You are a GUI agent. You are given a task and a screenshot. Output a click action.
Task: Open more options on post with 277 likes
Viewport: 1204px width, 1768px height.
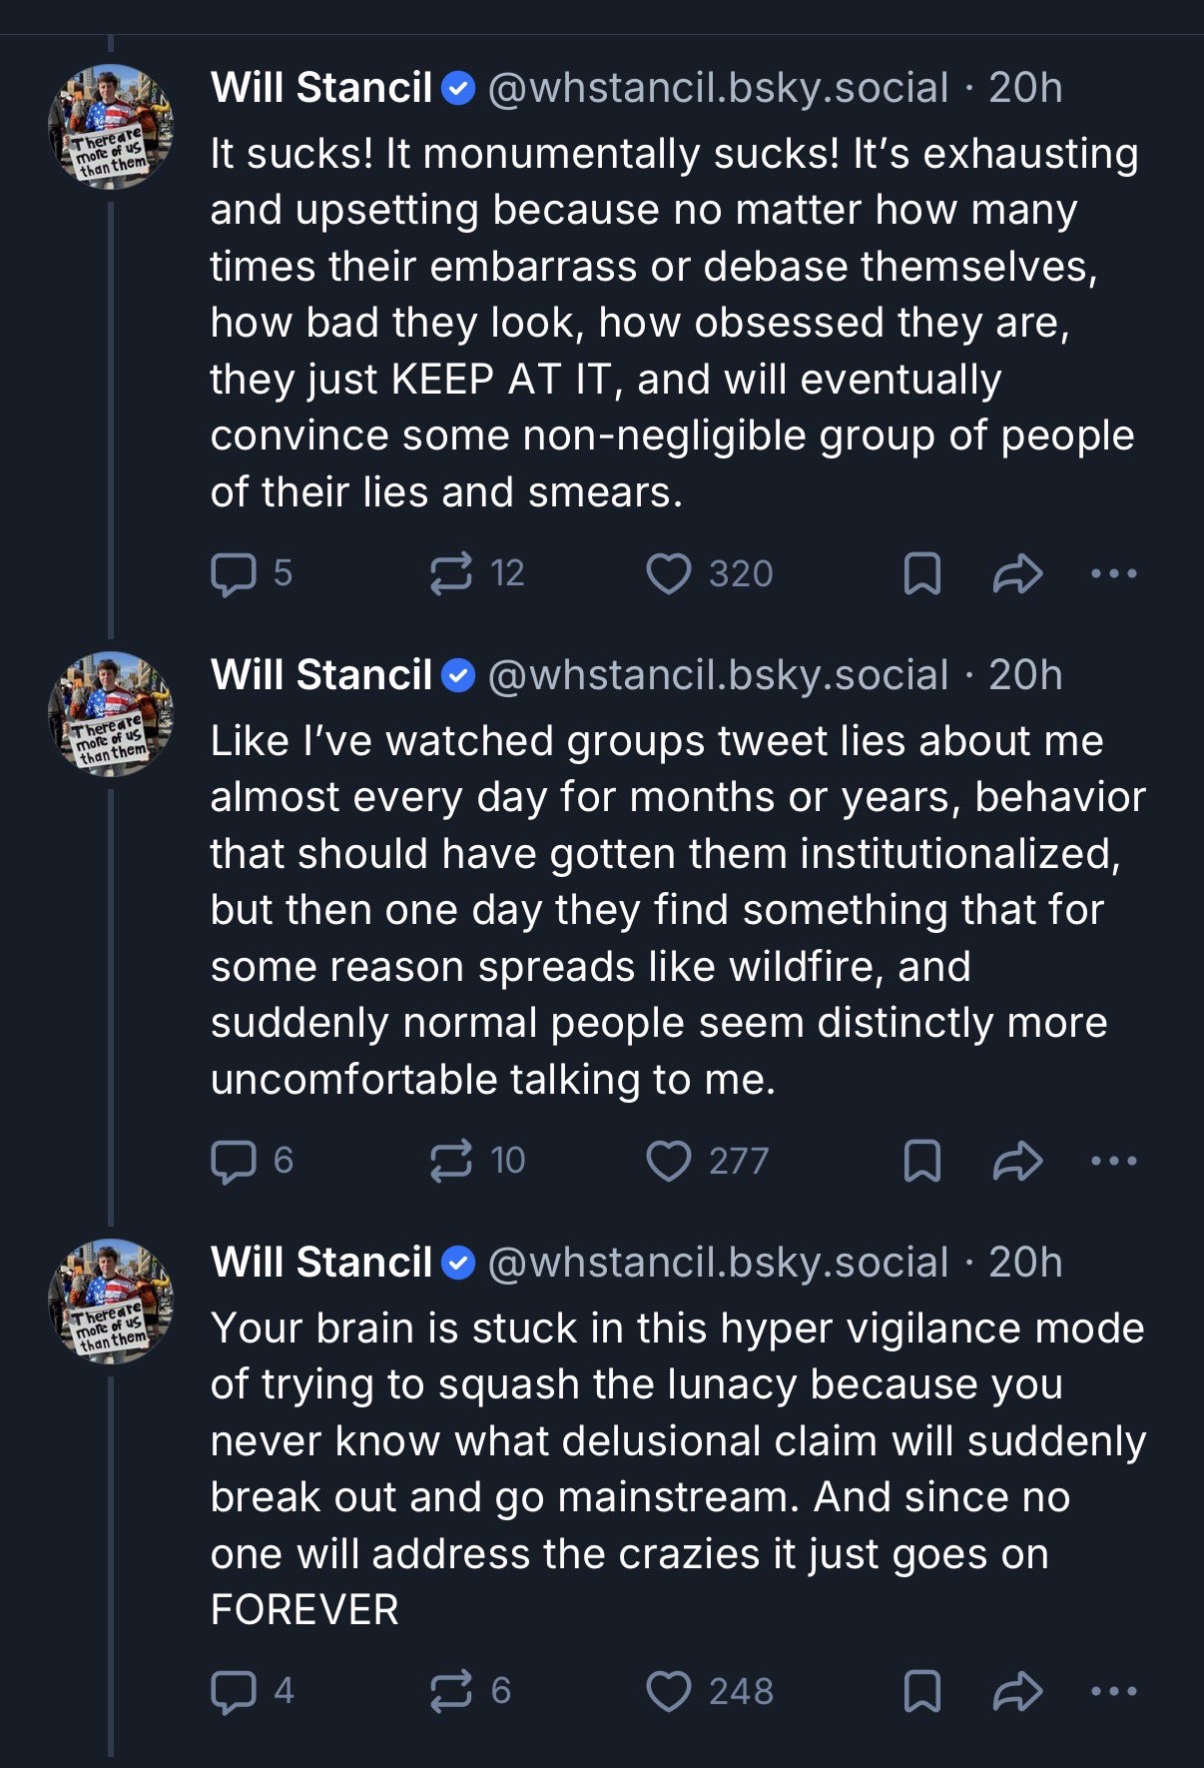[1114, 1161]
